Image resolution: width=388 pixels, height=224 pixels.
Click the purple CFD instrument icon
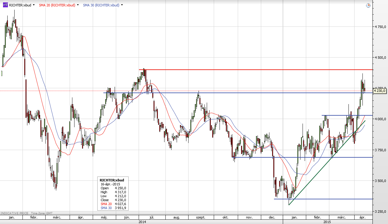click(x=5, y=5)
